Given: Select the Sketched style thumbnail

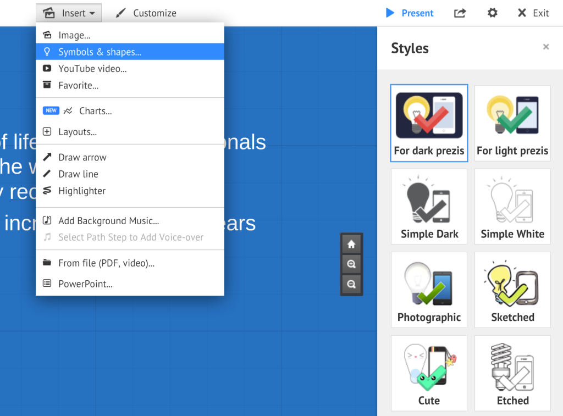Looking at the screenshot, I should point(512,290).
